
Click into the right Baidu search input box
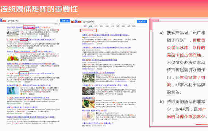[x=109, y=22]
